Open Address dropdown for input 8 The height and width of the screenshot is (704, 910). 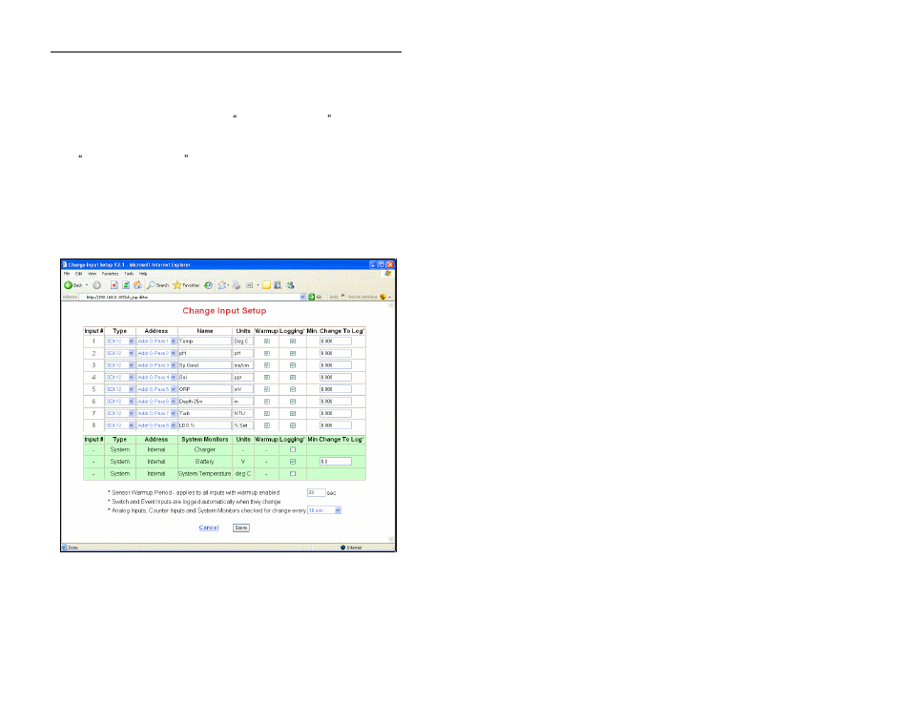[x=156, y=425]
